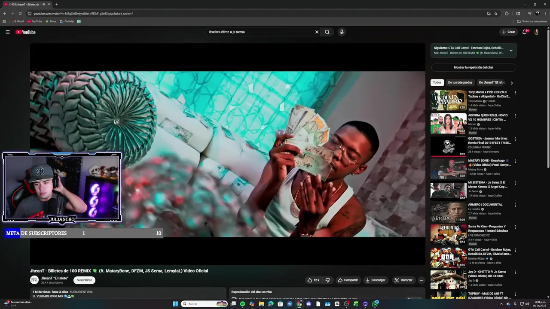Click the Descargar button
The image size is (550, 309).
point(376,280)
